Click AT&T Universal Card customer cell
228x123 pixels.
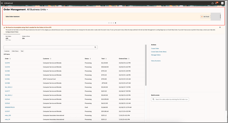click(x=49, y=79)
